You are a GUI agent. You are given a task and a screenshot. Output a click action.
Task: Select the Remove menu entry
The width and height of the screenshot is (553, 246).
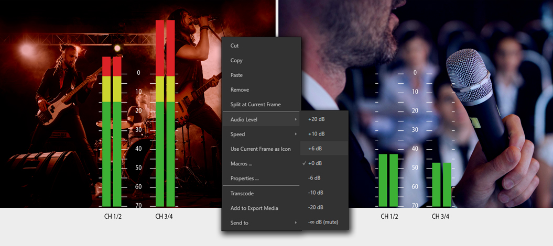(240, 90)
